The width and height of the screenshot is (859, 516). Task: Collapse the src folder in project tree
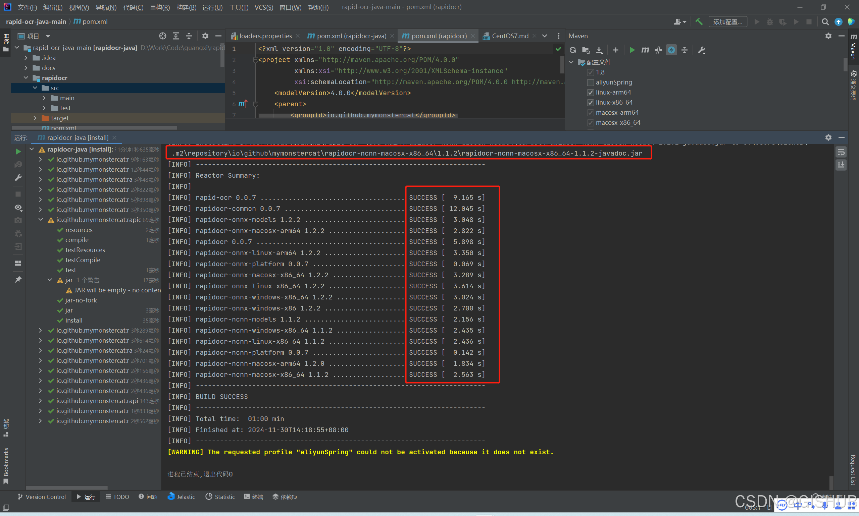click(x=35, y=88)
